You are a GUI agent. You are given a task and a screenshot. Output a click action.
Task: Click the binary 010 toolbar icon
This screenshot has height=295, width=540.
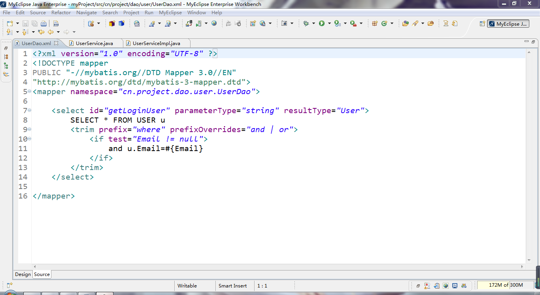click(x=56, y=23)
